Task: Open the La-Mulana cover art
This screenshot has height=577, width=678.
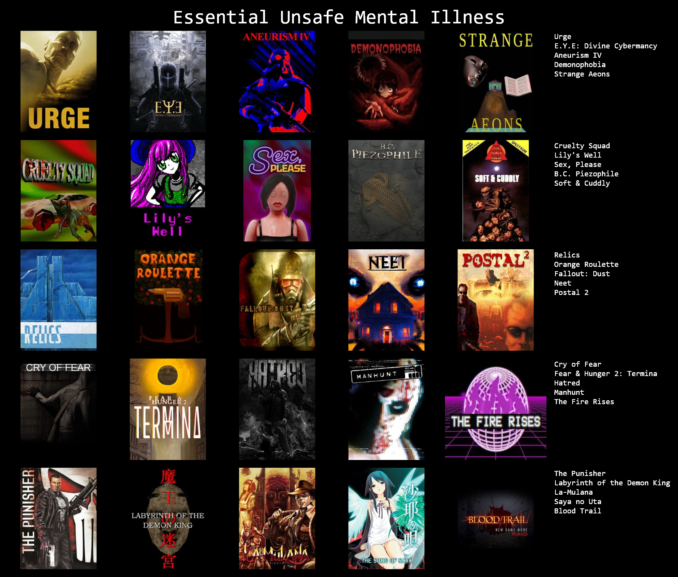Action: point(277,518)
